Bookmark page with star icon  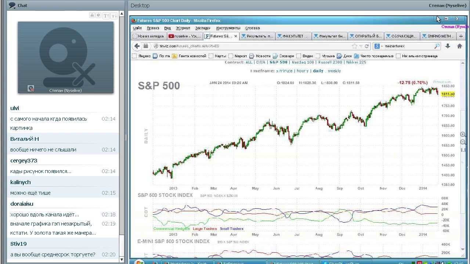pos(354,46)
